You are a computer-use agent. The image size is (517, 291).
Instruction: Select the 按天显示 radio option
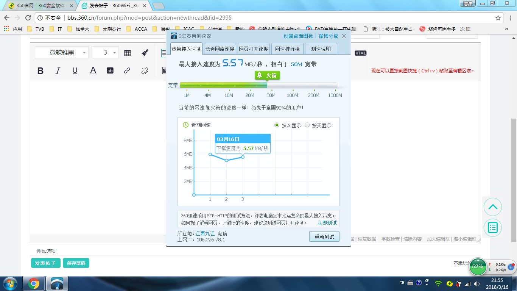[307, 125]
